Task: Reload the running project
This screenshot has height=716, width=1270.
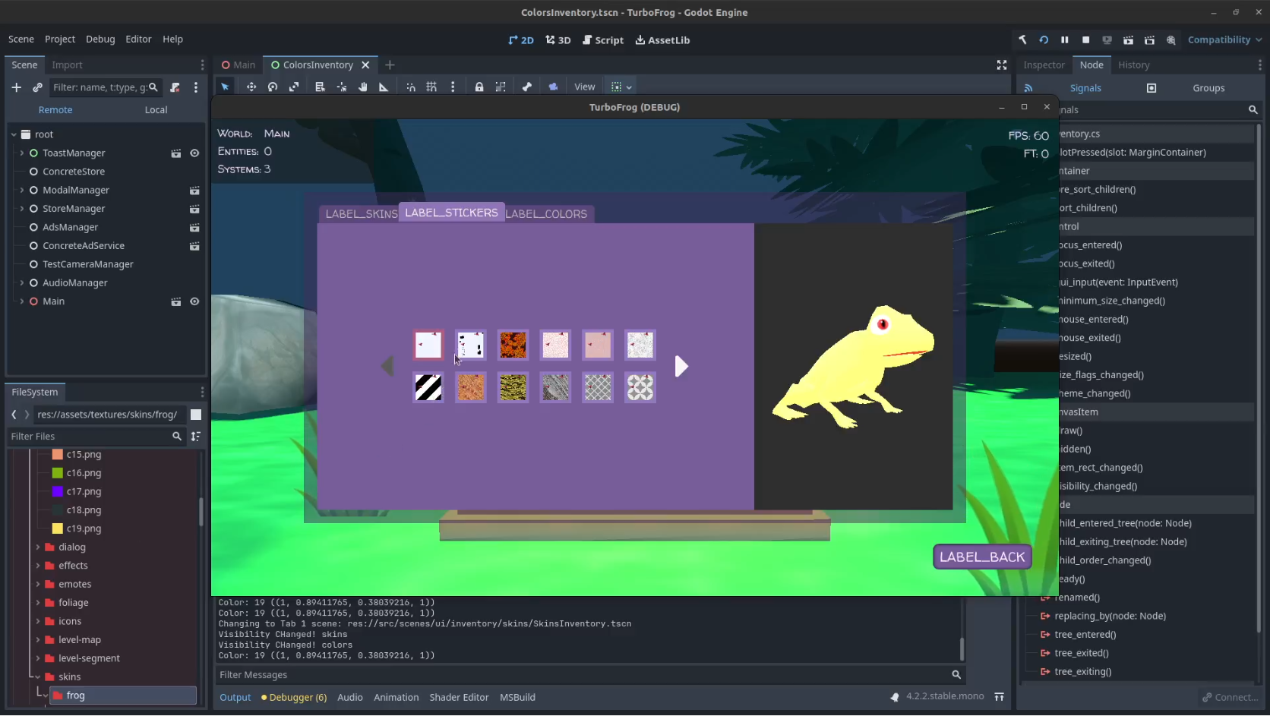Action: [x=1044, y=39]
